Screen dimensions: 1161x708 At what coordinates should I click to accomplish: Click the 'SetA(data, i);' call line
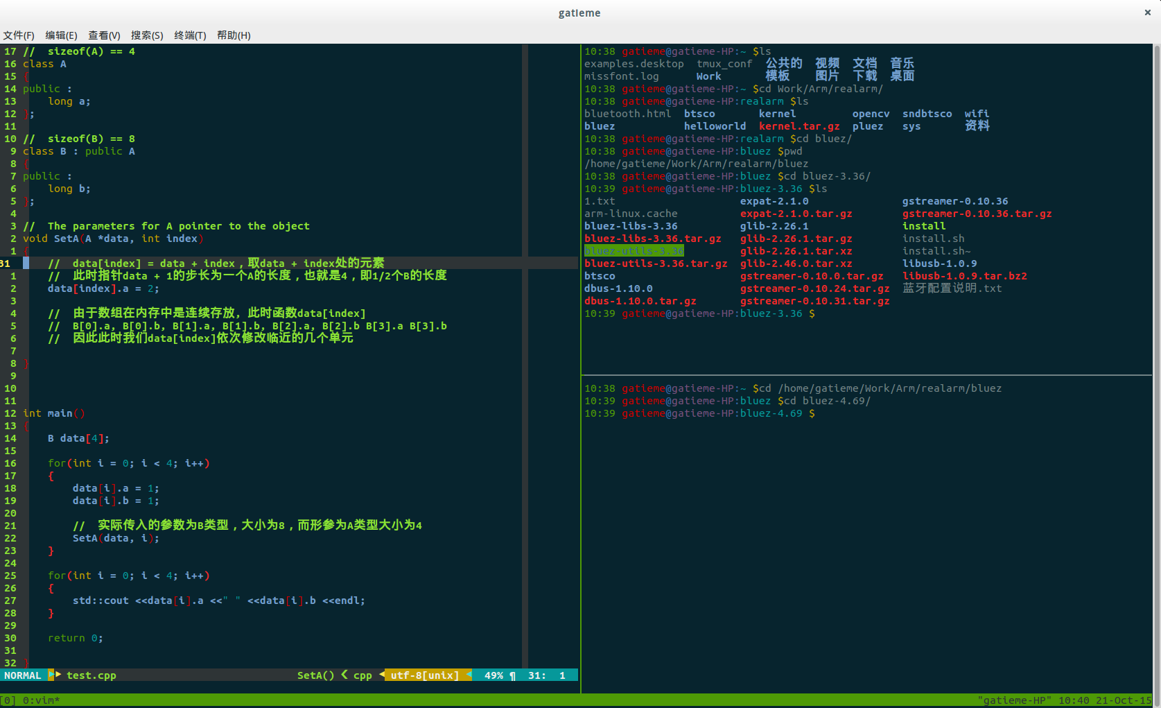(x=116, y=538)
